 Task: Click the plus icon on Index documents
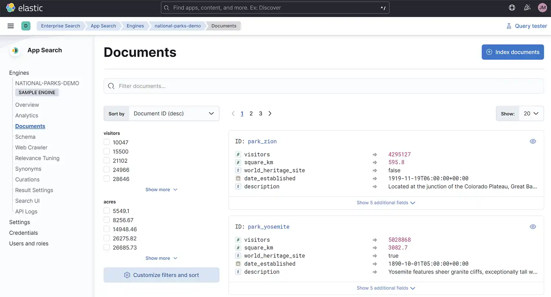point(489,52)
